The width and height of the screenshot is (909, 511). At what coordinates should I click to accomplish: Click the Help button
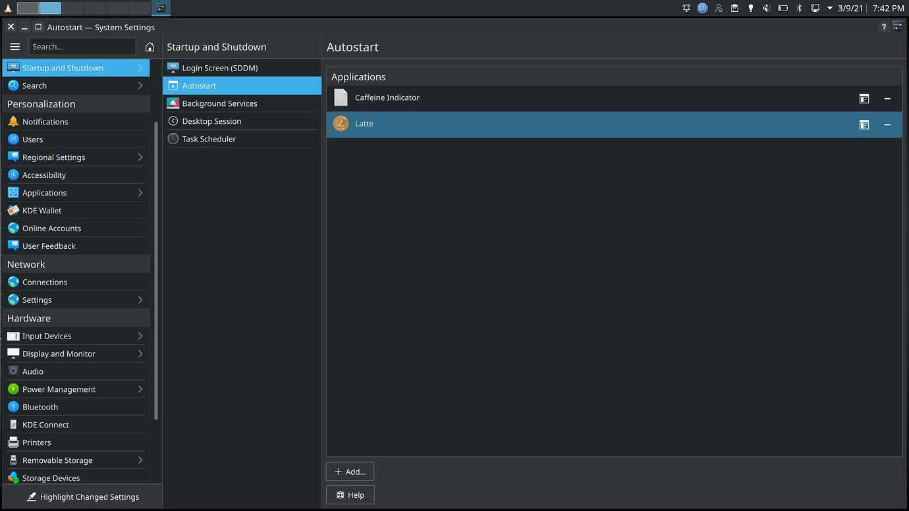tap(350, 495)
